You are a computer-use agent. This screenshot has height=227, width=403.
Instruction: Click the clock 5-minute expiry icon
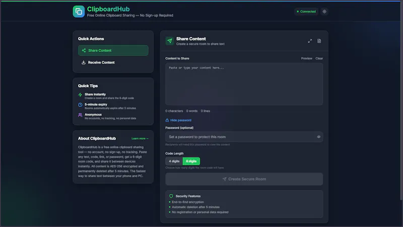[80, 105]
